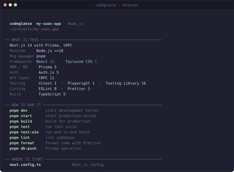Image resolution: width=234 pixels, height=172 pixels.
Task: Click the 'tRPC 11' API layer value
Action: 46,78
